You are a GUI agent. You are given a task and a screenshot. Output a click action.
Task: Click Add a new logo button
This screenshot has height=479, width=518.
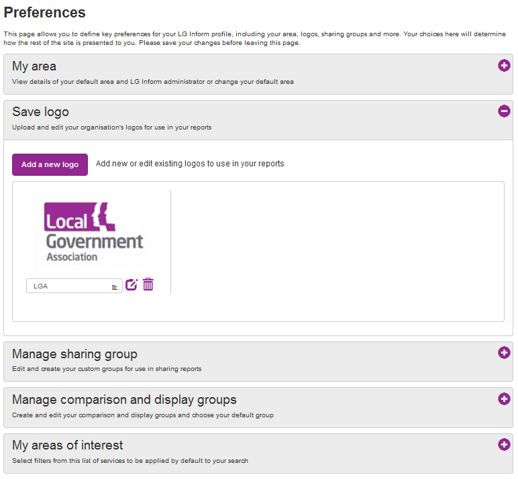[50, 164]
